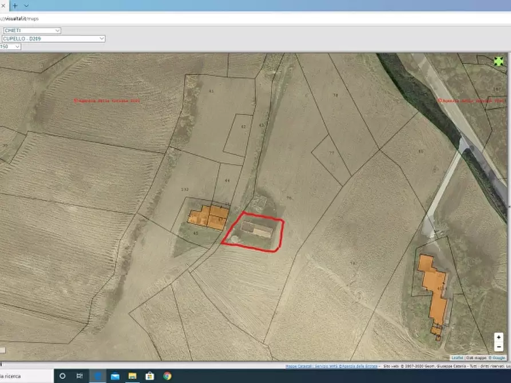The image size is (511, 383).
Task: Expand the CUPELLO - D209 municipality dropdown
Action: coord(53,38)
